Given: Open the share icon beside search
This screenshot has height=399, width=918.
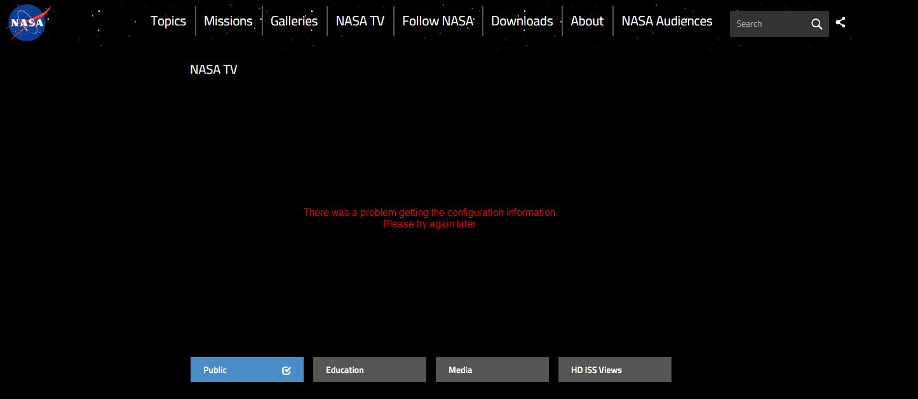Looking at the screenshot, I should click(x=840, y=22).
